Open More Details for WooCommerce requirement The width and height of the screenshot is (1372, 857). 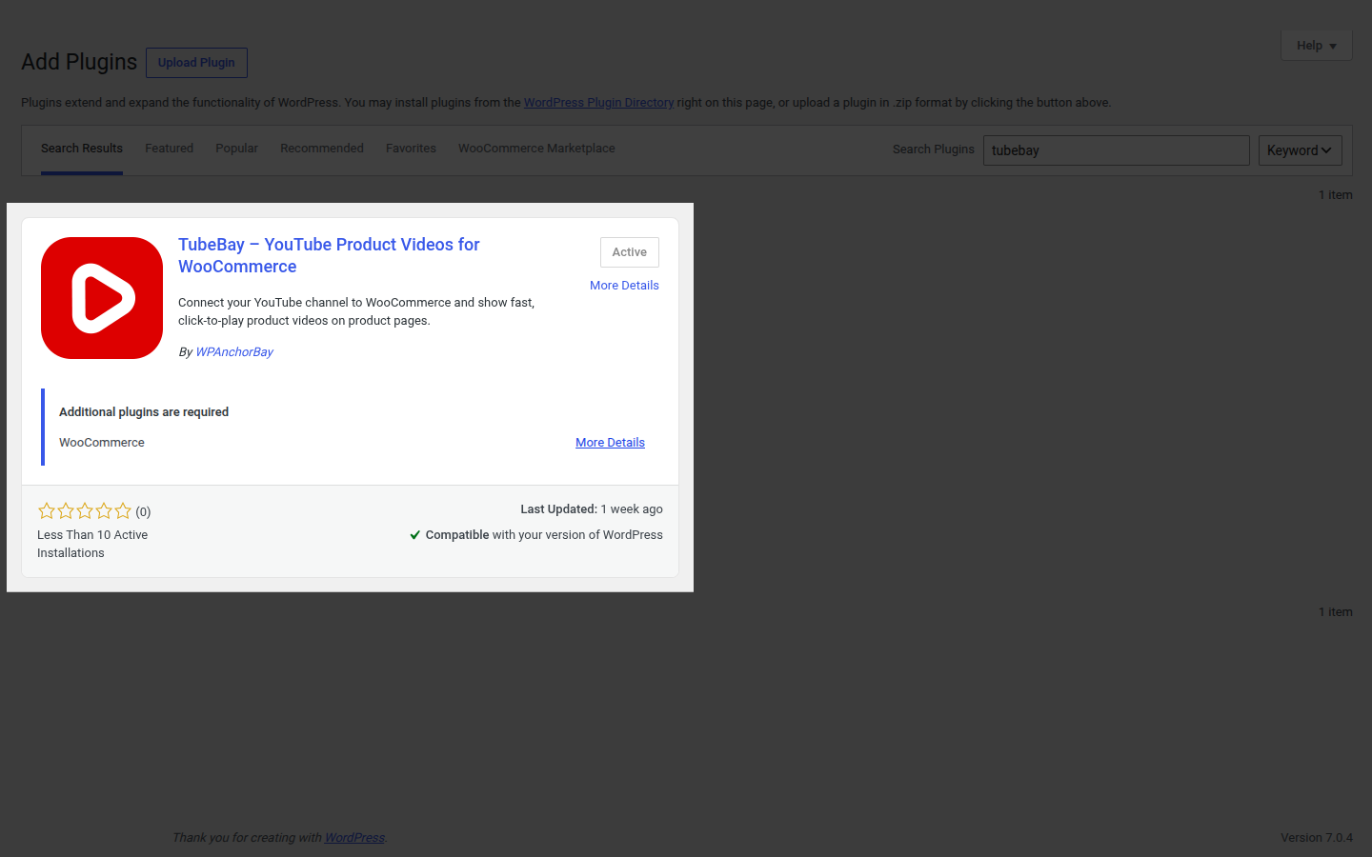[x=610, y=443]
